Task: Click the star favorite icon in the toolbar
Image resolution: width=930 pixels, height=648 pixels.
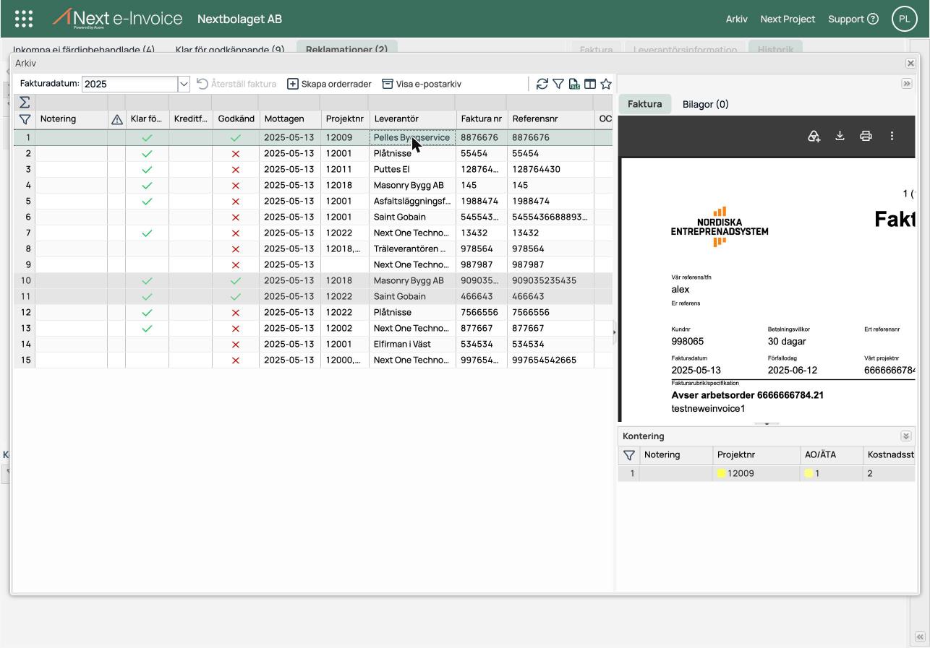Action: 606,84
